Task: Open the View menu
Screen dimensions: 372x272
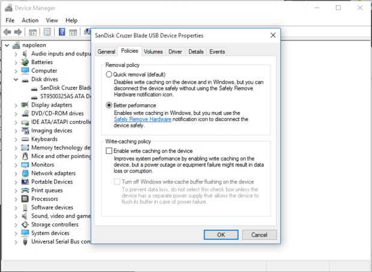Action: pos(52,20)
